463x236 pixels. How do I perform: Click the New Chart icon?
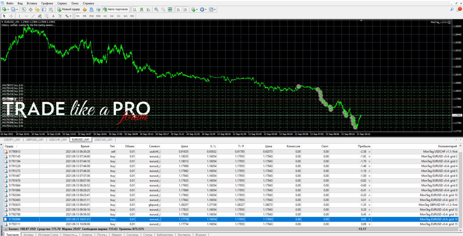click(4, 9)
